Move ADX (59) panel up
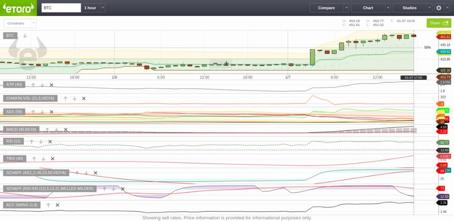This screenshot has height=221, width=454. [x=33, y=112]
